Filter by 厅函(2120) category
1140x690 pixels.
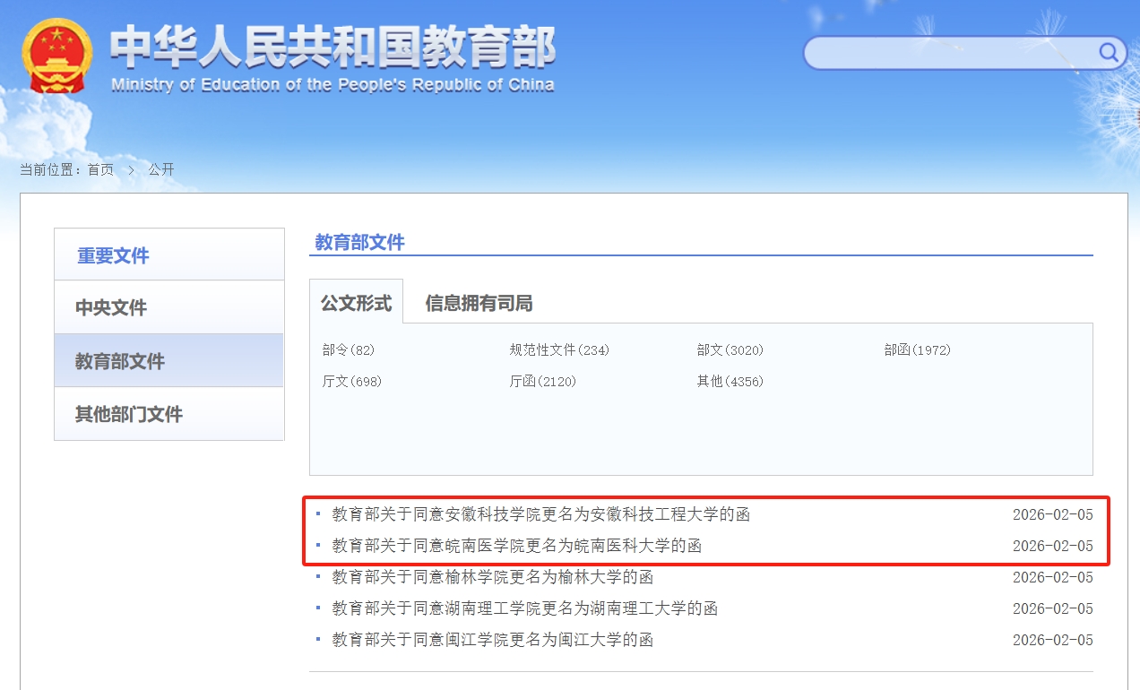pos(543,382)
